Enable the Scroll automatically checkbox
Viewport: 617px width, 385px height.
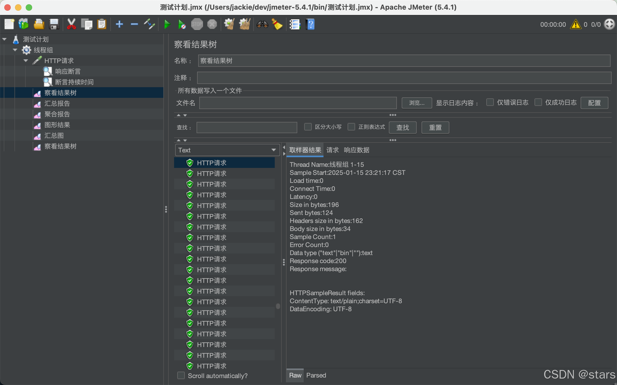pyautogui.click(x=181, y=375)
